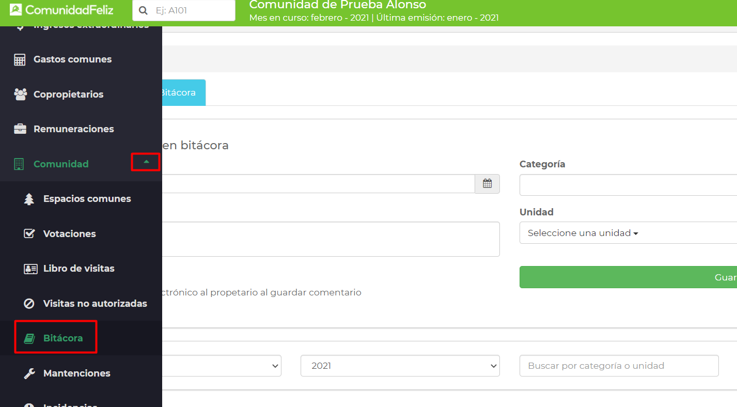Click the Categoría input field
This screenshot has width=737, height=407.
pyautogui.click(x=628, y=185)
